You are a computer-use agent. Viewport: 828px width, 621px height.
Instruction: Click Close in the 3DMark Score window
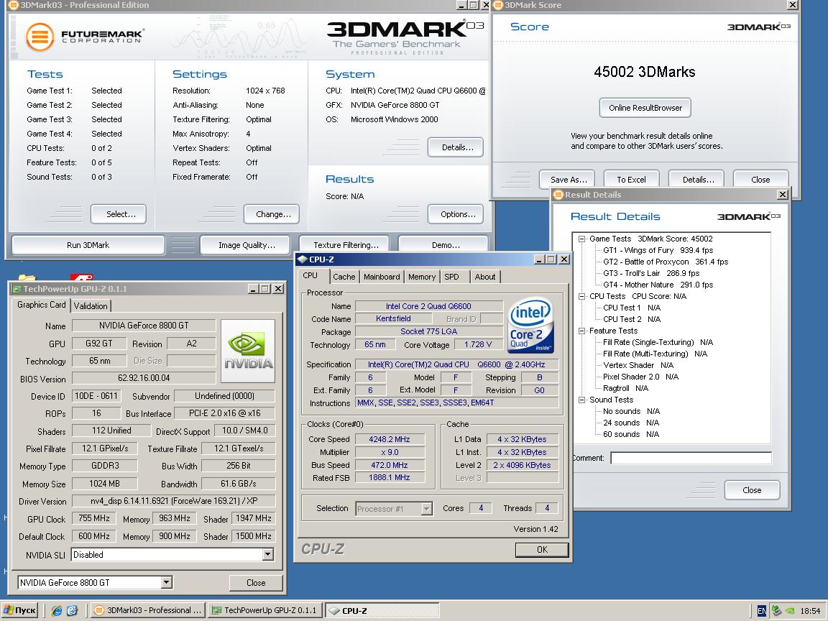(x=761, y=180)
